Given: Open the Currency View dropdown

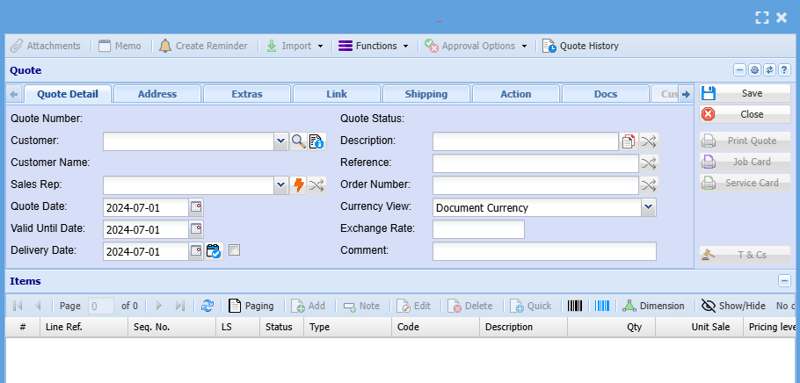Looking at the screenshot, I should coord(648,207).
